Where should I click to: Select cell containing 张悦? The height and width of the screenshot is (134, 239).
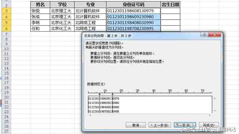(40, 11)
